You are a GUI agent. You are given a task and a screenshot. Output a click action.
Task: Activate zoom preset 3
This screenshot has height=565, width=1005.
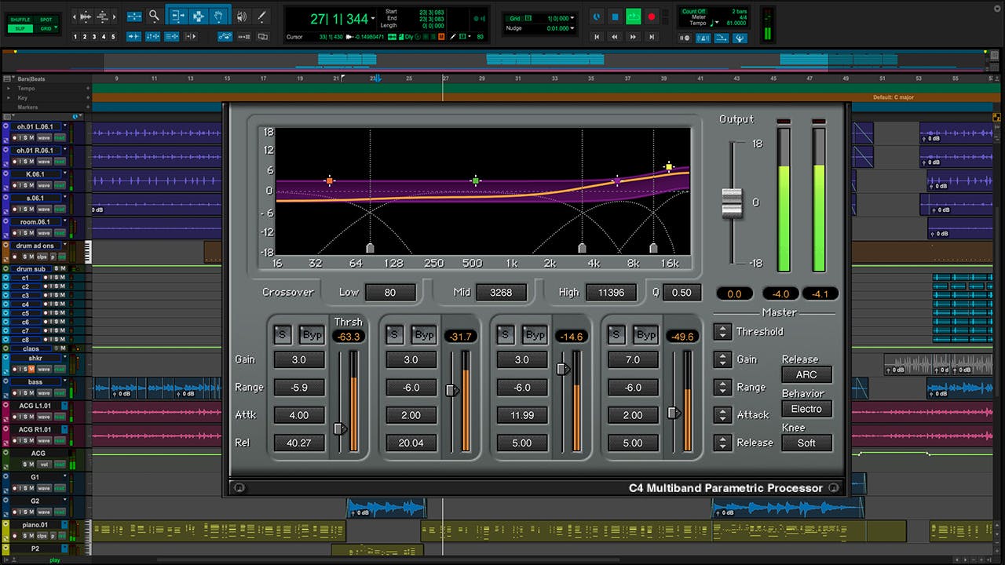(95, 35)
